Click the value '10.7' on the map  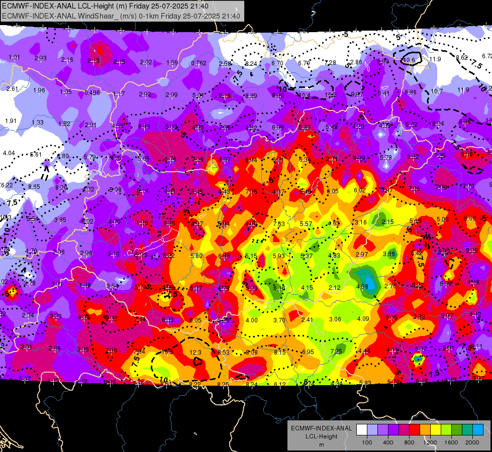pos(437,91)
